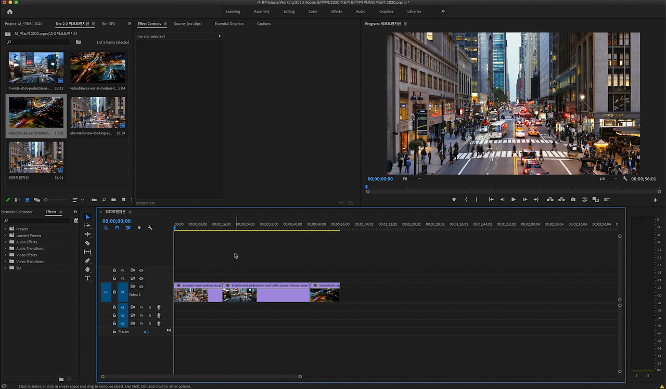Switch to the Color workspace
Screen dimensions: 666x389
pyautogui.click(x=313, y=11)
